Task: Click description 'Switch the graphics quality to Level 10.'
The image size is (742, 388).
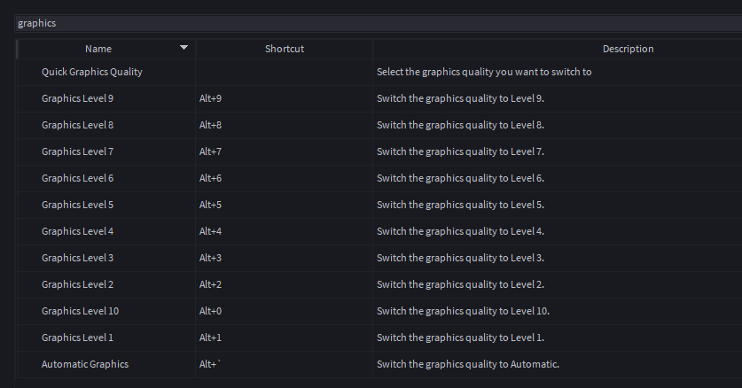Action: pos(464,311)
